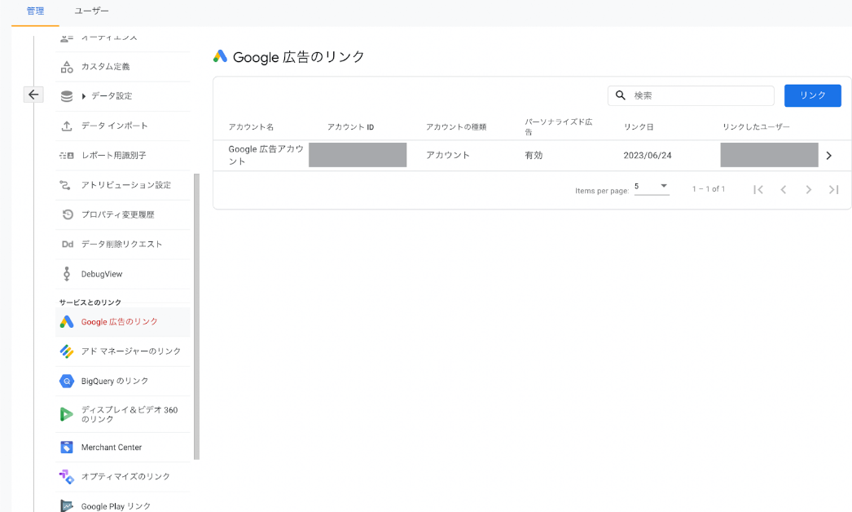Click the 2023/06/24 date cell

(648, 156)
